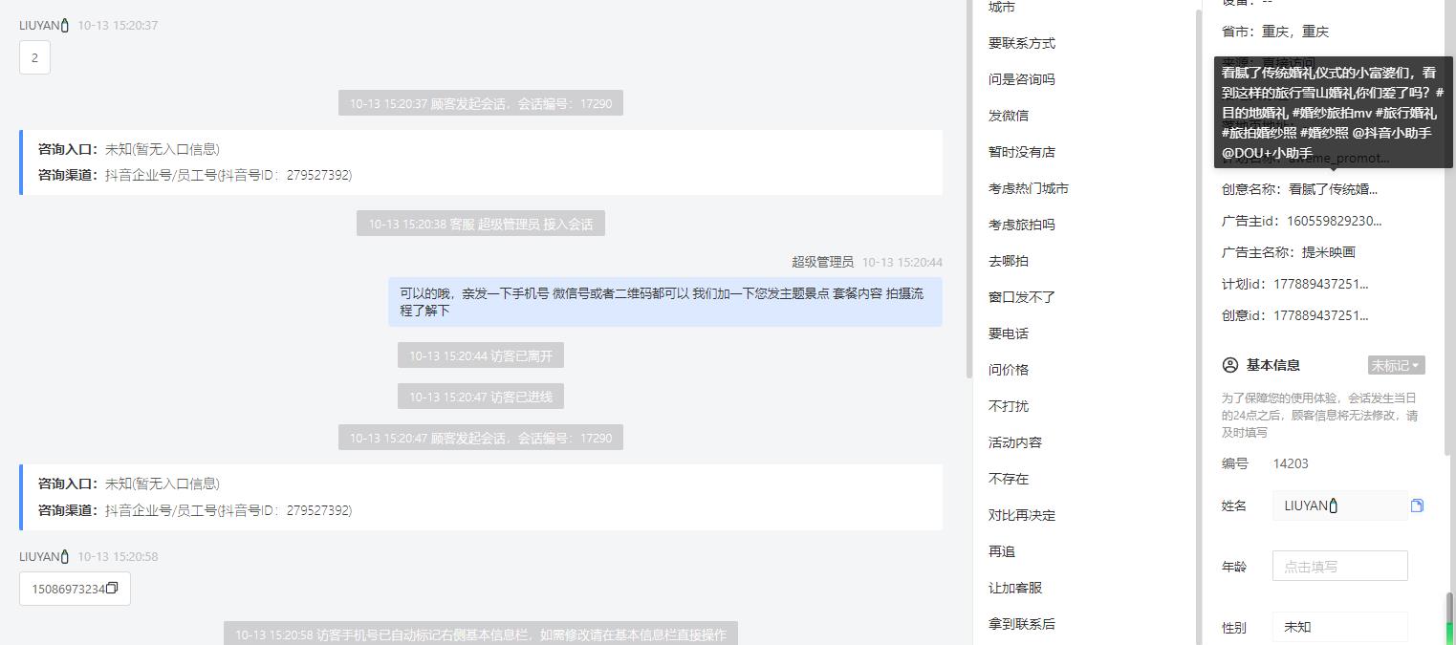Click the 15:20:37 顾客发起会话 notice
The width and height of the screenshot is (1456, 645).
click(x=481, y=103)
